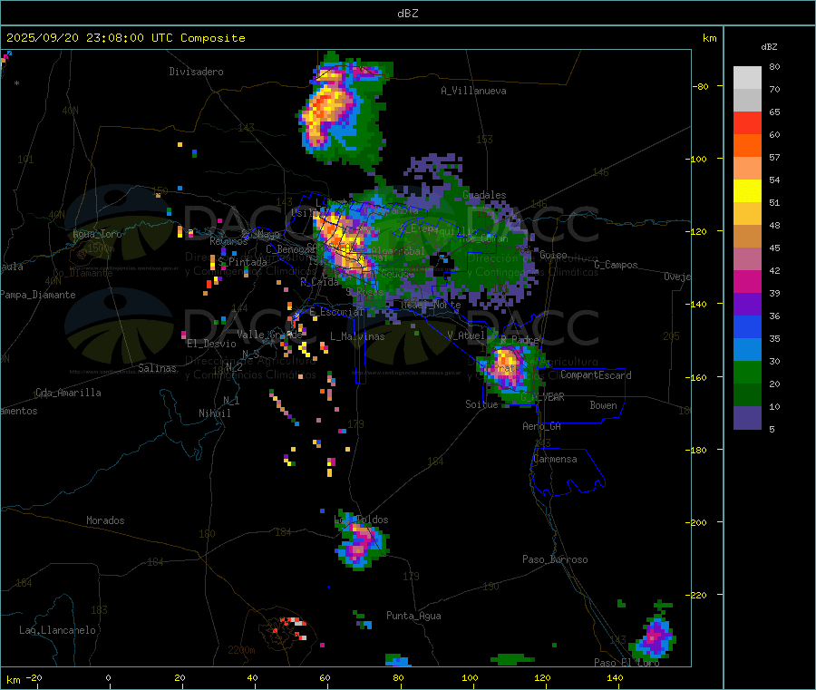
Task: Click the dBZ title at top
Action: [407, 14]
